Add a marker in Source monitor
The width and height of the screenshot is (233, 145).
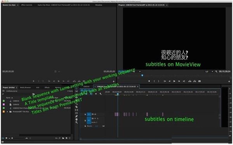pos(33,81)
